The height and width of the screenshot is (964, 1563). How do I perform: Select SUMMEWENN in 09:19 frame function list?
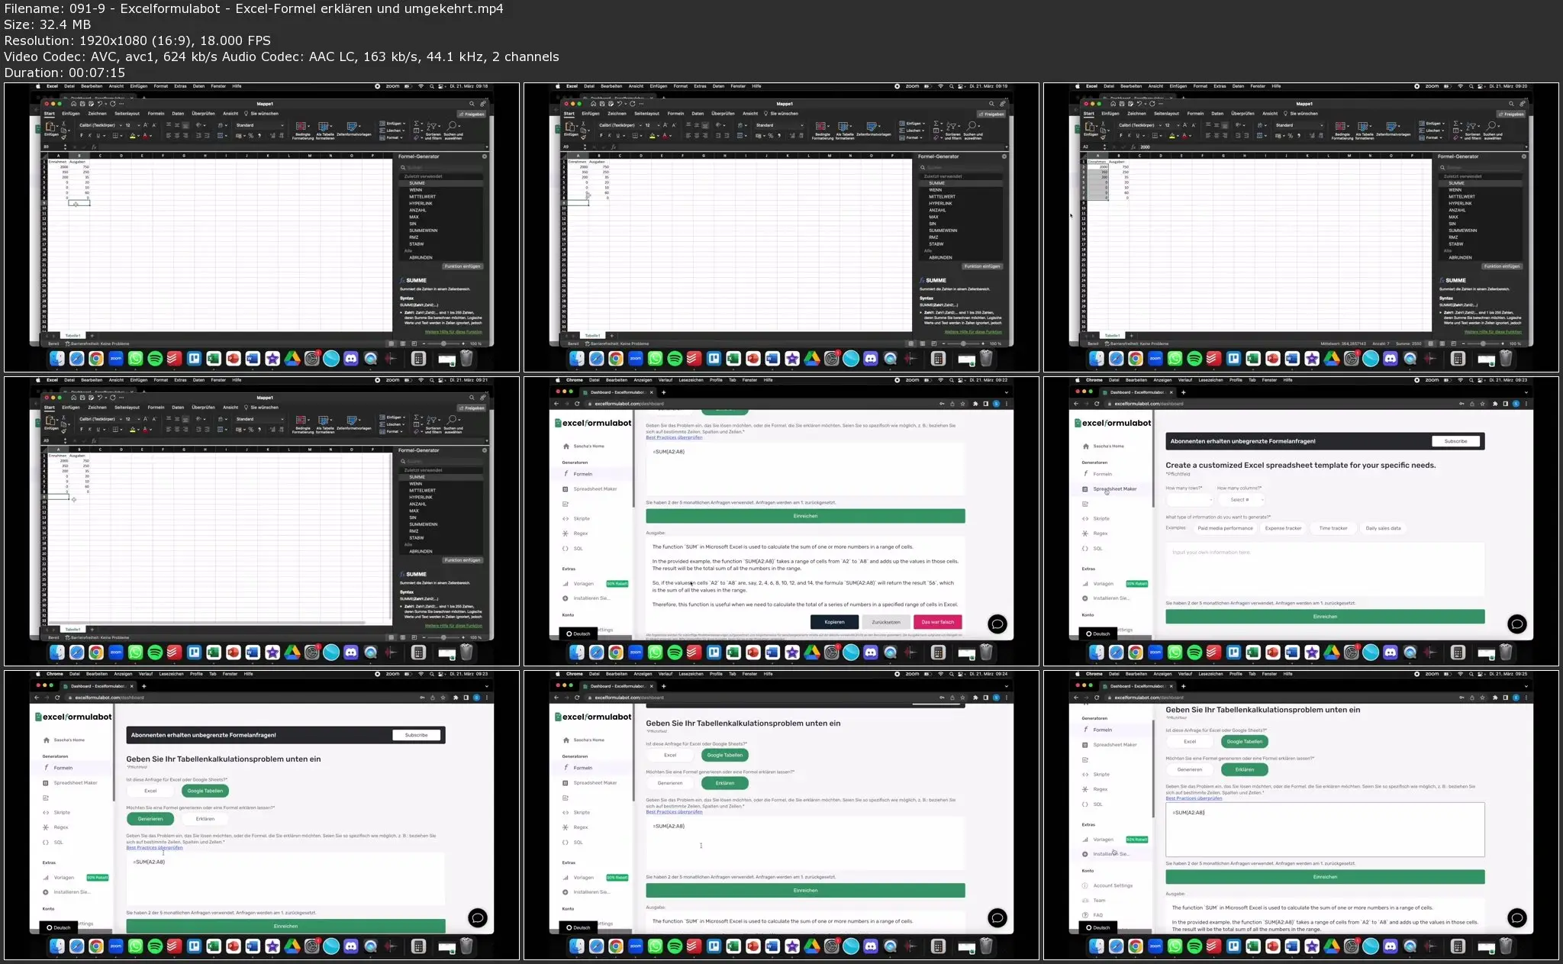943,231
